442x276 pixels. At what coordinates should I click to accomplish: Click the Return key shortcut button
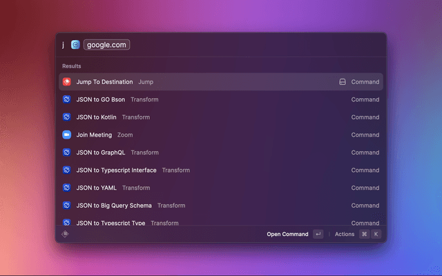coord(318,234)
